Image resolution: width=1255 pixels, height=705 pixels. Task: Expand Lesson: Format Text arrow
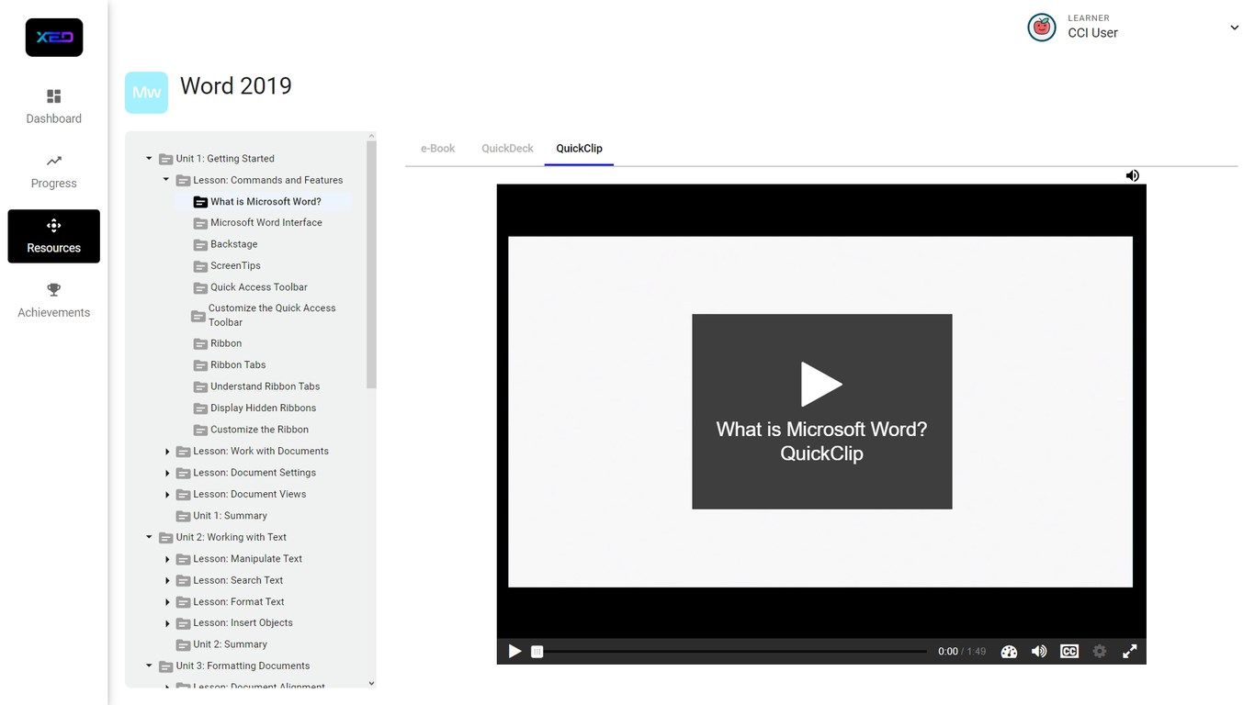click(x=167, y=602)
